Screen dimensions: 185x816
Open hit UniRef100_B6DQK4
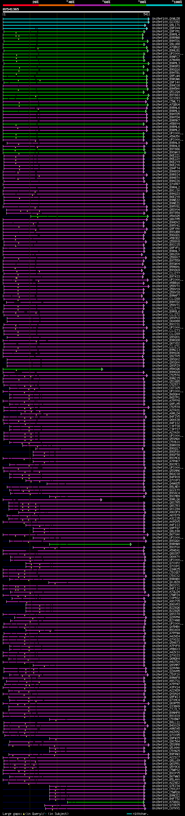(166, 394)
